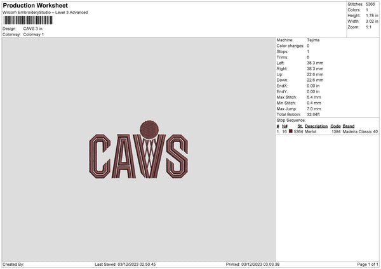381x269 pixels.
Task: Click the basketball above the CAVS lettering
Action: tap(148, 129)
